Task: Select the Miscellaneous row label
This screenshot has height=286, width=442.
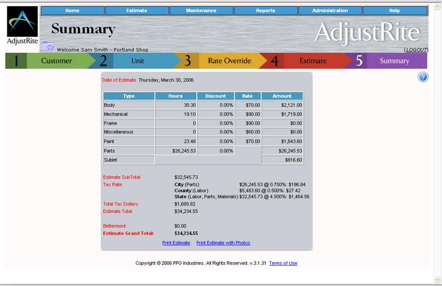Action: coord(118,132)
